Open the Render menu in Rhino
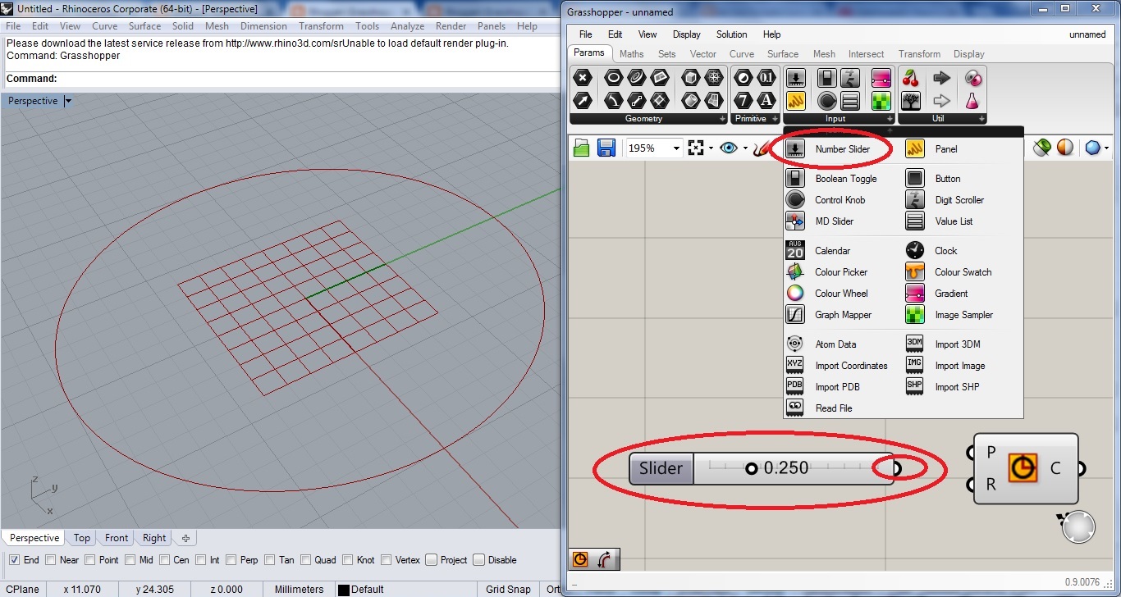 pos(451,25)
